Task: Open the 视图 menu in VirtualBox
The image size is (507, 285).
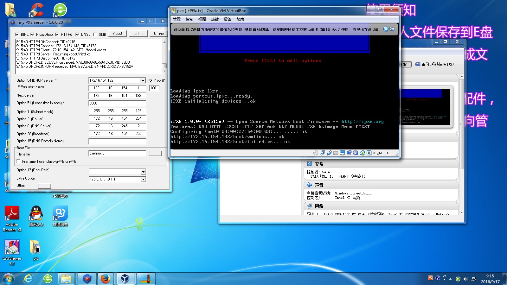Action: pyautogui.click(x=202, y=19)
